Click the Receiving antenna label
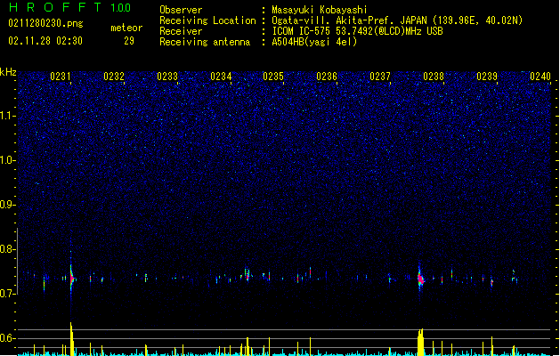 [x=205, y=42]
